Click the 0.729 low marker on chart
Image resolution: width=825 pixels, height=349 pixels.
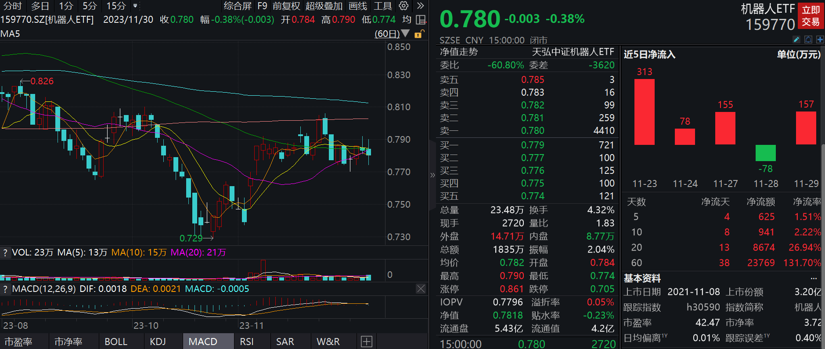tap(191, 238)
